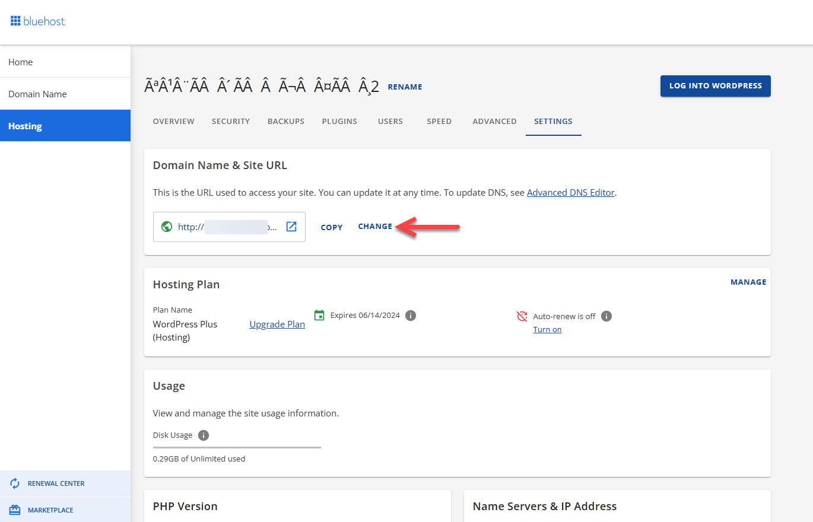Click the Upgrade Plan link
Image resolution: width=813 pixels, height=522 pixels.
point(277,324)
